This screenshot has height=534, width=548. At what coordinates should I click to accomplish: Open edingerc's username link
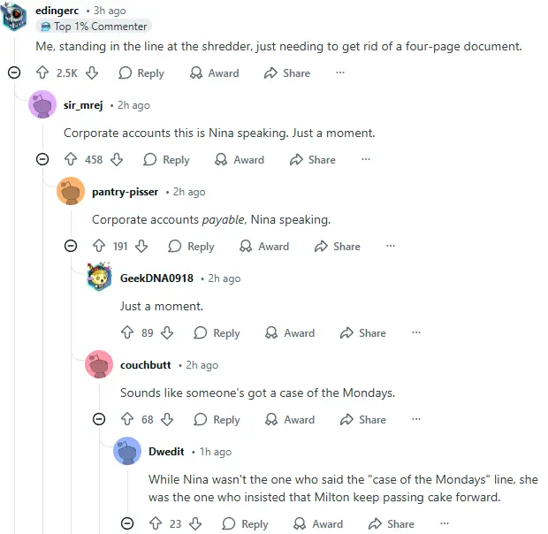click(x=57, y=11)
